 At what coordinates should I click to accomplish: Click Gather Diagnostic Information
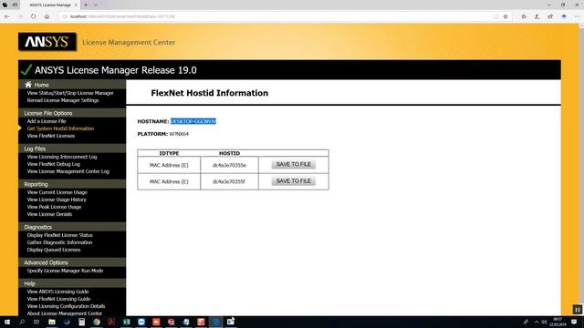pyautogui.click(x=59, y=242)
